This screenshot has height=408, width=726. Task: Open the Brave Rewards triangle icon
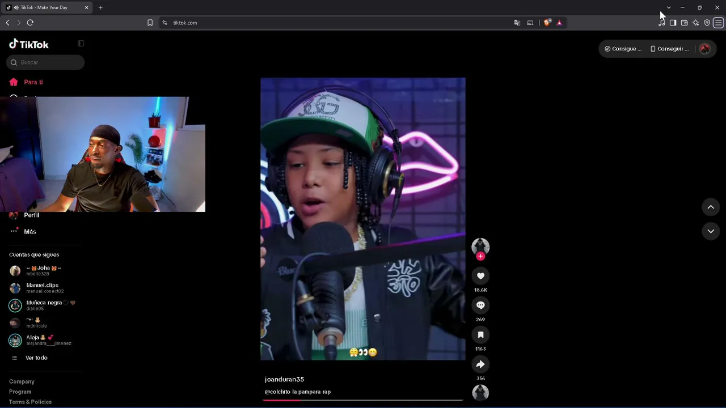[x=559, y=23]
